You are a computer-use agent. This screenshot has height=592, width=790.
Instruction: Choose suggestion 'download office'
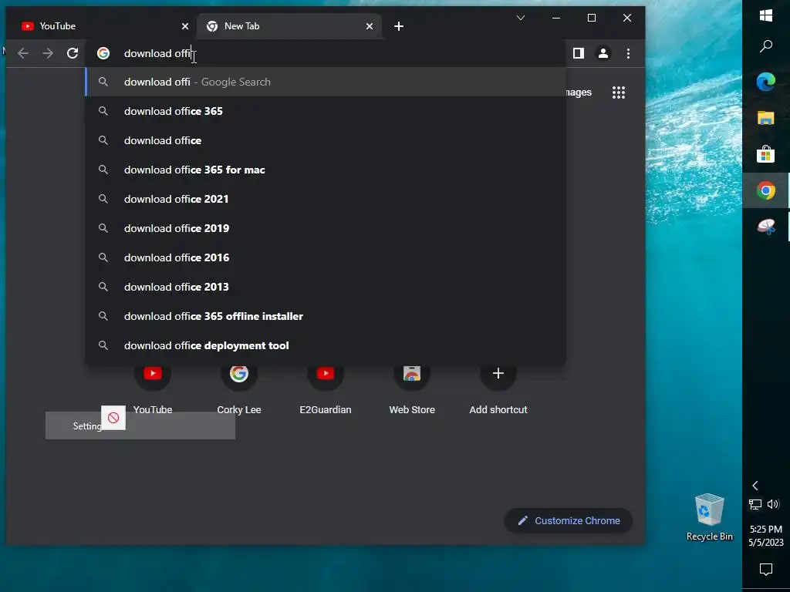click(x=326, y=140)
